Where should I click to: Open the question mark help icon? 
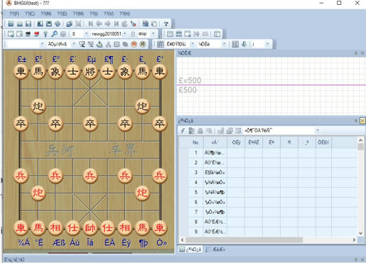166,23
